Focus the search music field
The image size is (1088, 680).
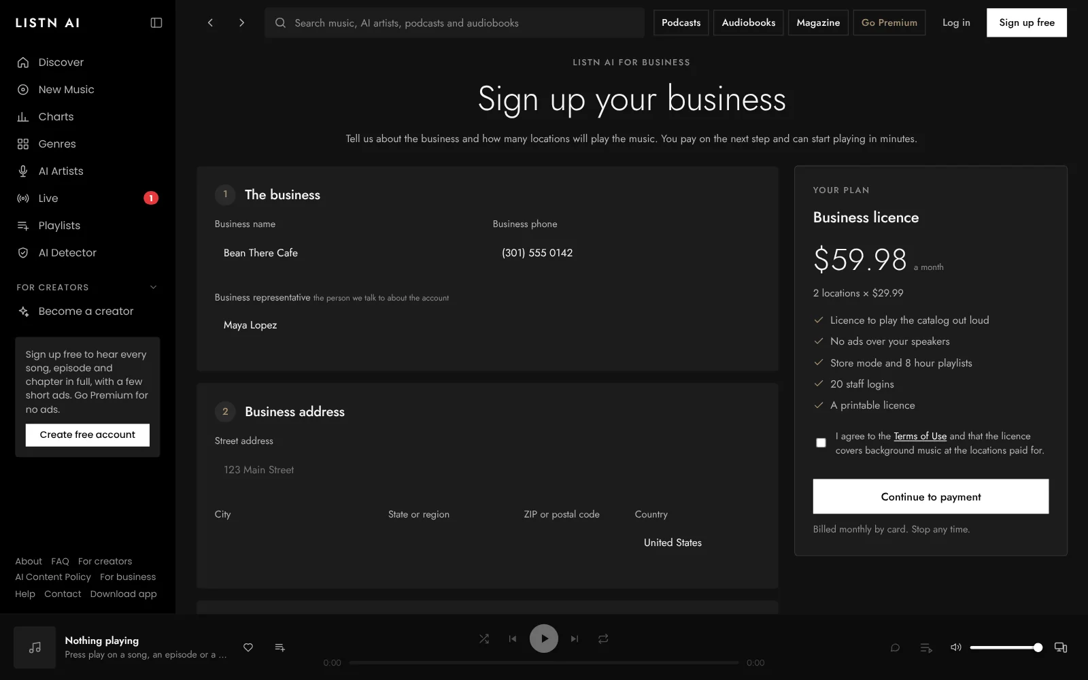pyautogui.click(x=455, y=23)
